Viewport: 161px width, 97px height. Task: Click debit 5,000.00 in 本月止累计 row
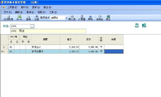pos(70,51)
